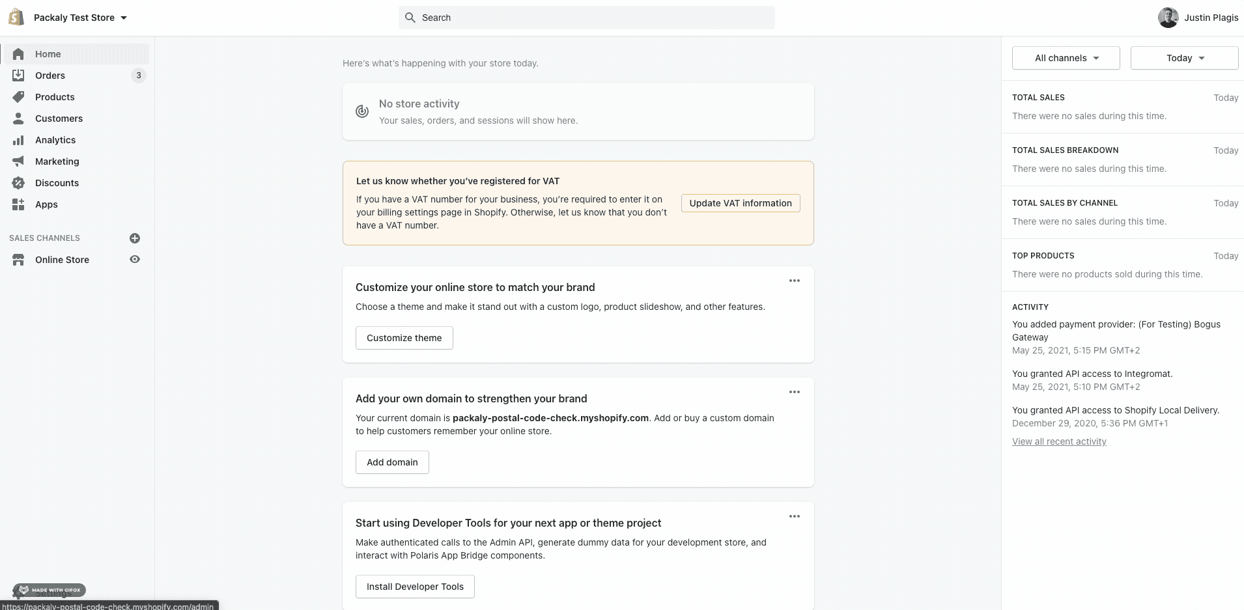Open options menu on Customize store card

tap(794, 281)
